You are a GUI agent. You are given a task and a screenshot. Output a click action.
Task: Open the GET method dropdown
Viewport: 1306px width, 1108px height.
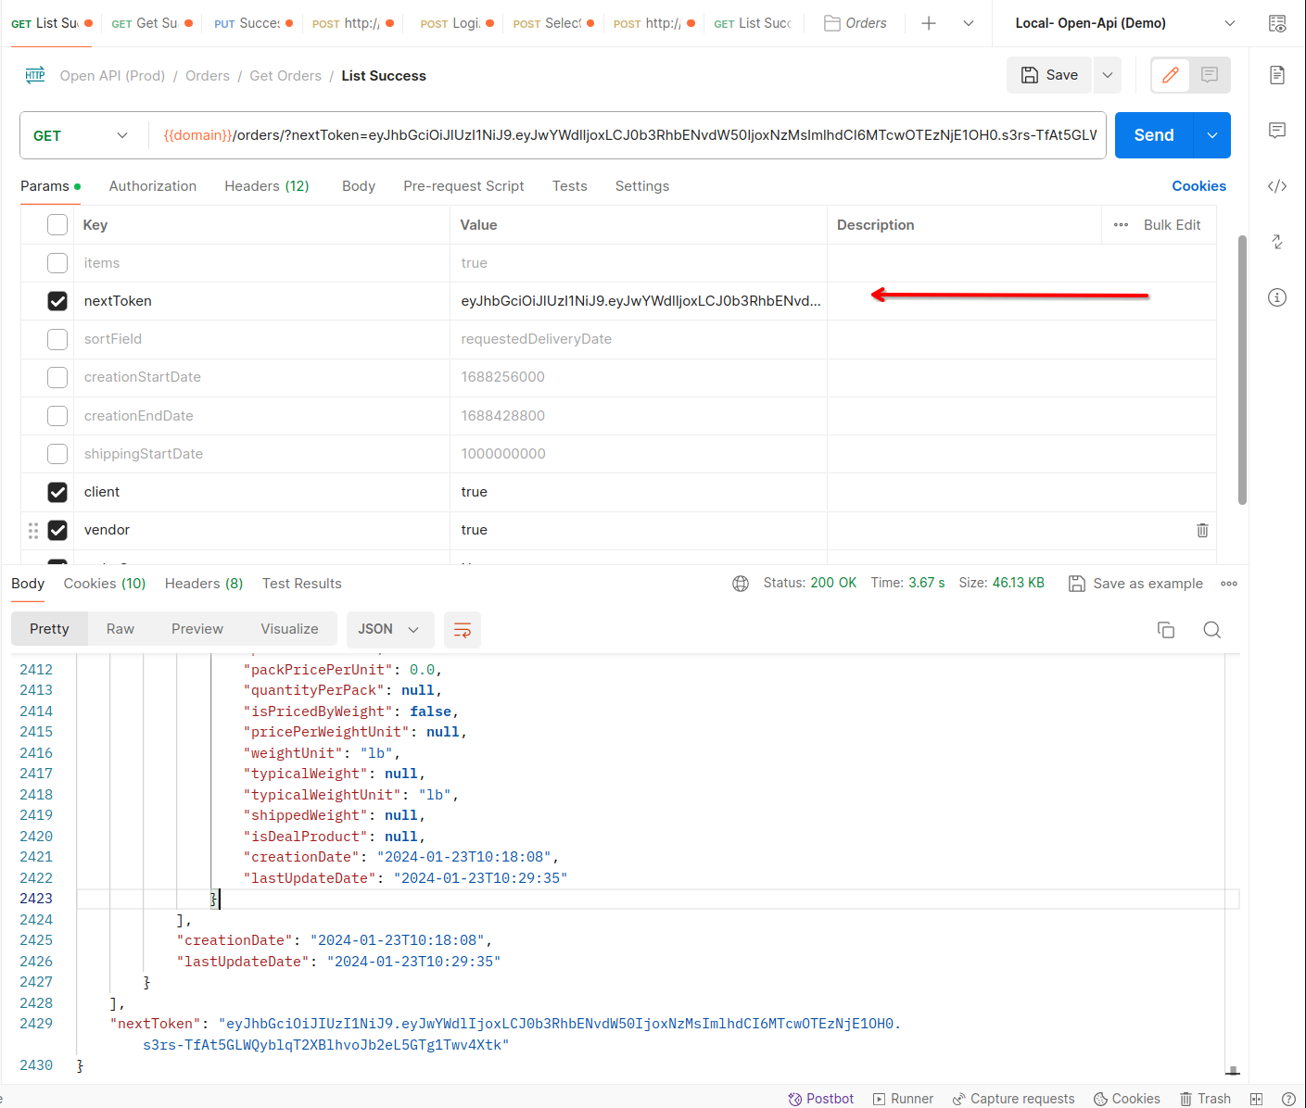[81, 135]
